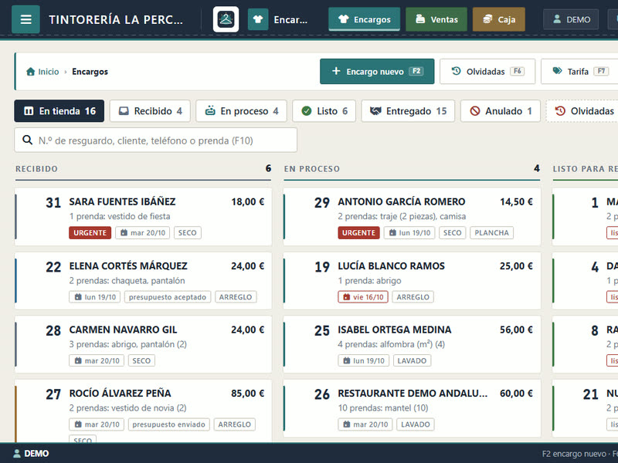Open the Caja section
The height and width of the screenshot is (463, 618).
pos(498,19)
